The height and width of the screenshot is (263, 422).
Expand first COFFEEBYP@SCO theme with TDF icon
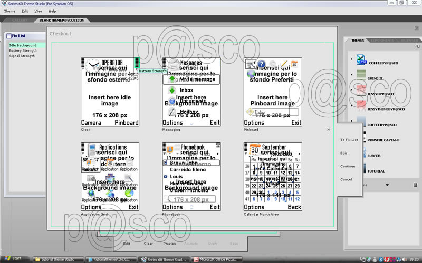pos(351,59)
